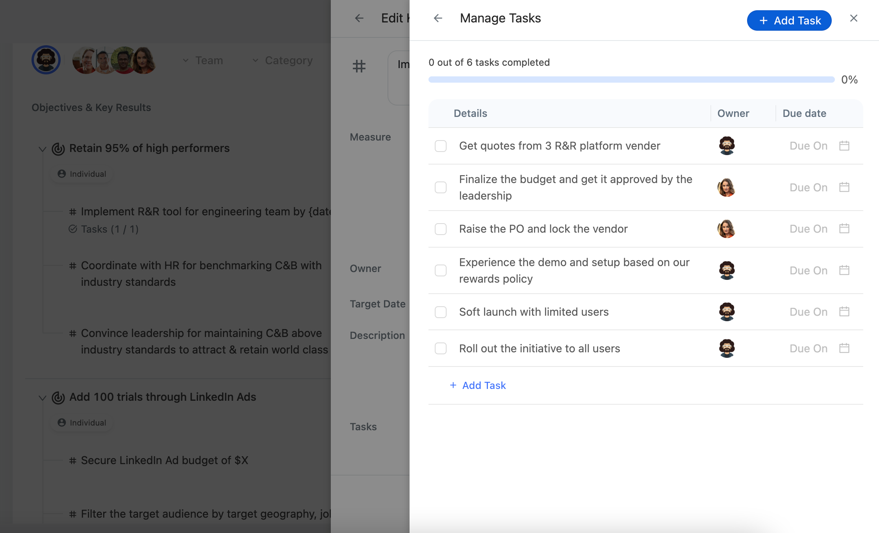Open 'Tasks (1 / 1)' link
This screenshot has height=533, width=879.
point(104,229)
